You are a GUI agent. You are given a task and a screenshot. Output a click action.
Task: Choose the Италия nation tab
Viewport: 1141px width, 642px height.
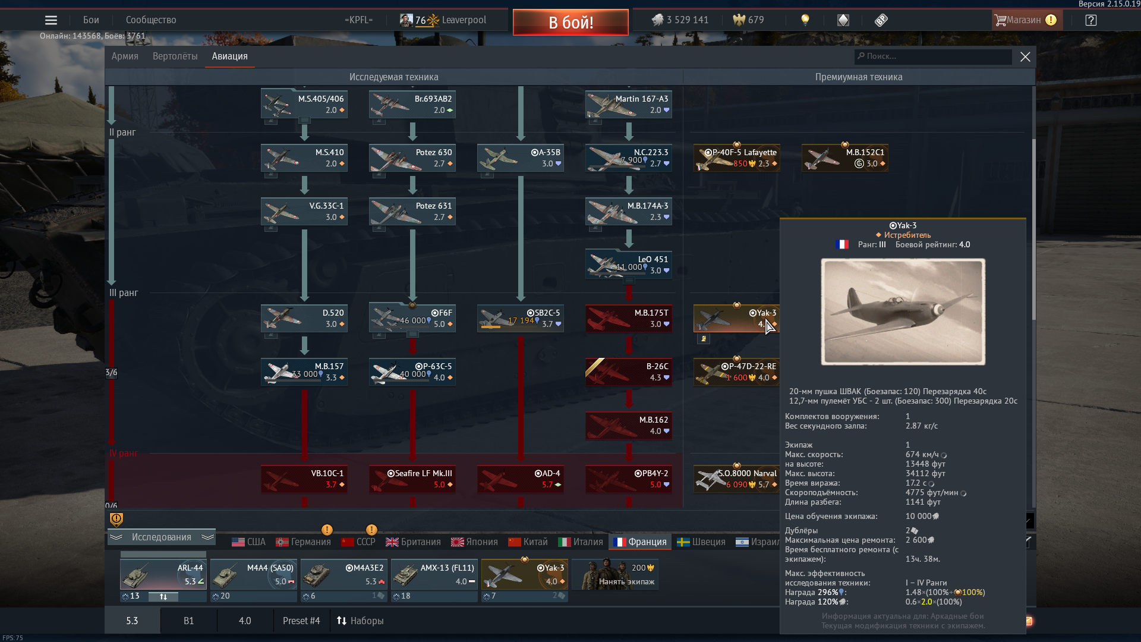coord(581,542)
